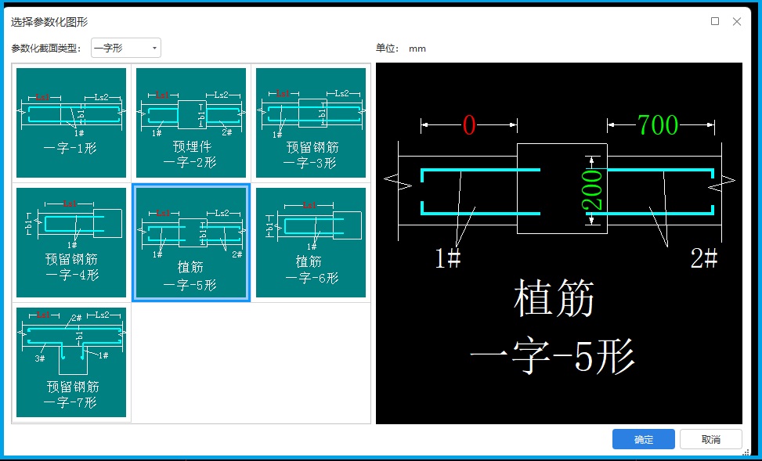Viewport: 762px width, 461px height.
Task: Open the 参数化截面类型 dropdown
Action: coord(126,48)
